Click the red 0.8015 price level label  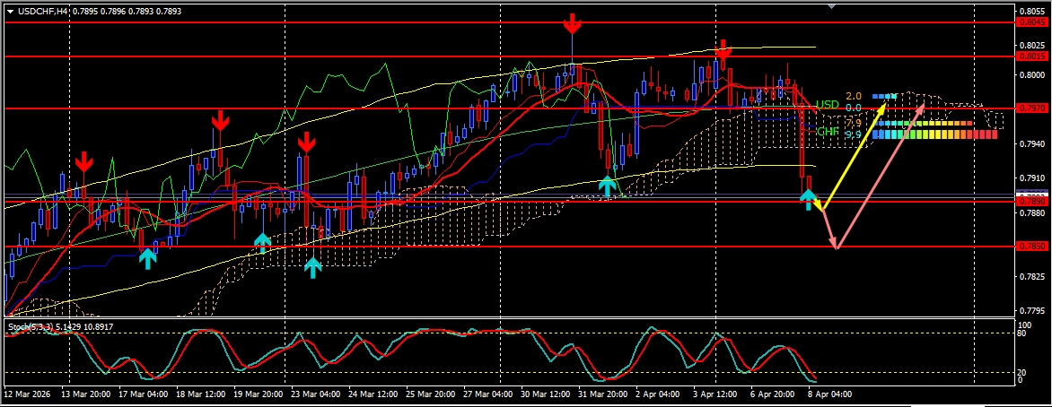[x=1032, y=57]
